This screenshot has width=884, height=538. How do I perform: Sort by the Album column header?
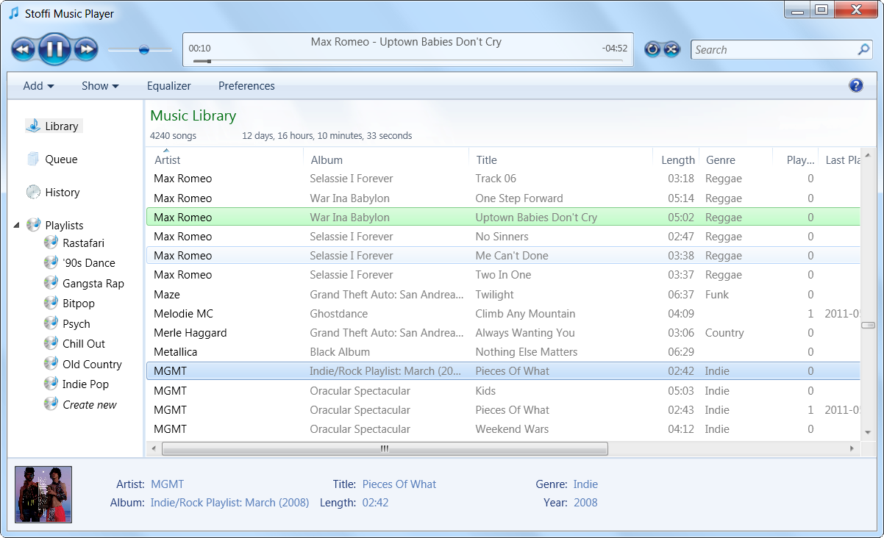point(386,159)
